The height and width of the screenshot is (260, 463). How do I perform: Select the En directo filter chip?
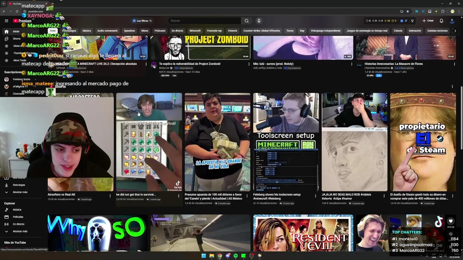click(x=177, y=31)
